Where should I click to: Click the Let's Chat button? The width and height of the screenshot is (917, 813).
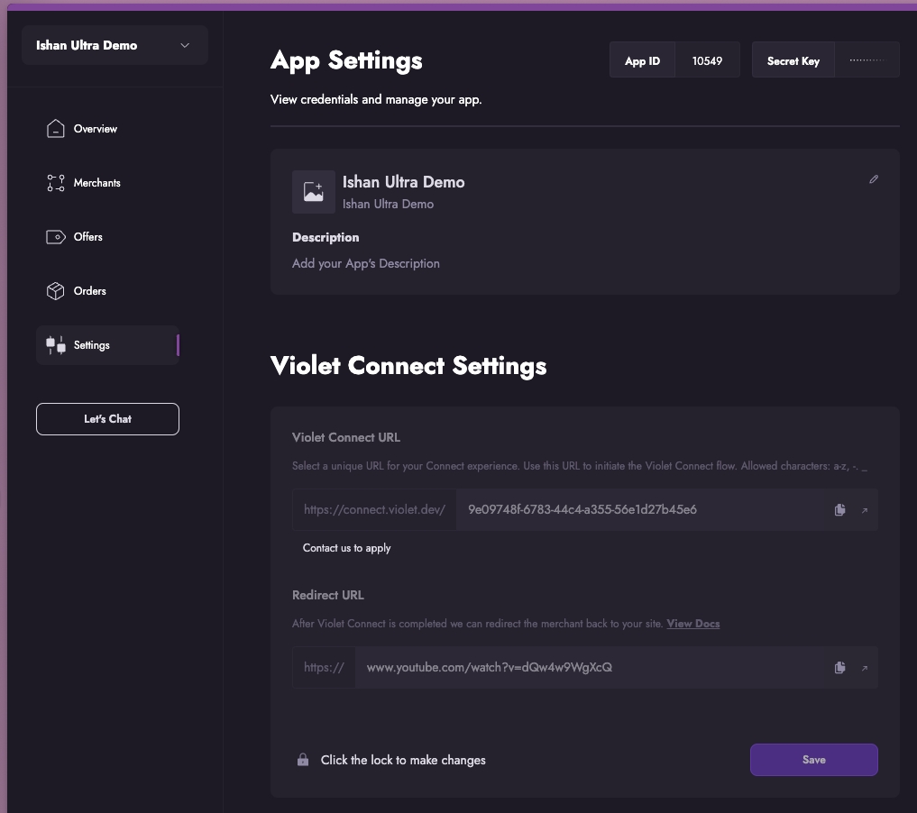click(x=107, y=419)
